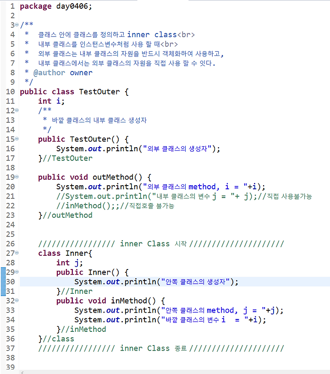Collapse the TestOuter() constructor fold at line 15
This screenshot has height=374, width=330.
pyautogui.click(x=16, y=138)
